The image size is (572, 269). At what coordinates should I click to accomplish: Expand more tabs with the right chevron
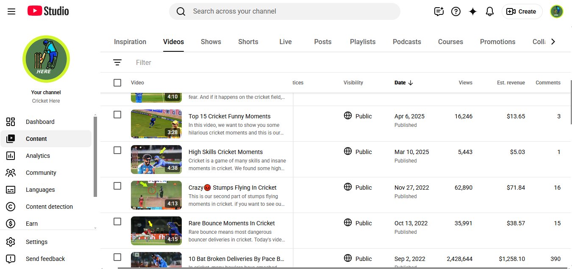pos(553,42)
